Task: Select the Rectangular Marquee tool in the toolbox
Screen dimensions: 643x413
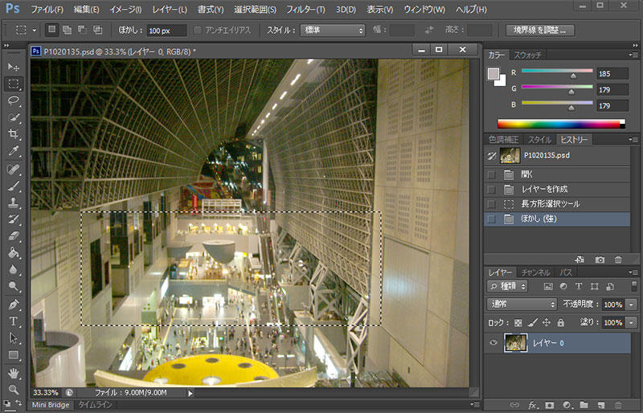Action: click(14, 84)
